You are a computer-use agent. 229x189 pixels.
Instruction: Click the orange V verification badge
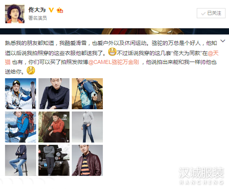[51, 10]
